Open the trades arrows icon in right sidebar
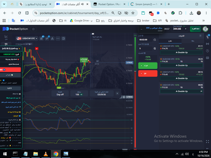Image resolution: width=211 pixels, height=158 pixels. (x=208, y=37)
